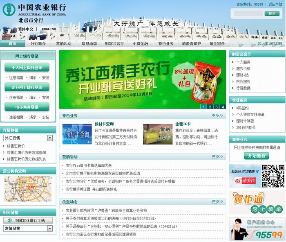Expand 更多 in the 信息动态 section

tap(217, 202)
